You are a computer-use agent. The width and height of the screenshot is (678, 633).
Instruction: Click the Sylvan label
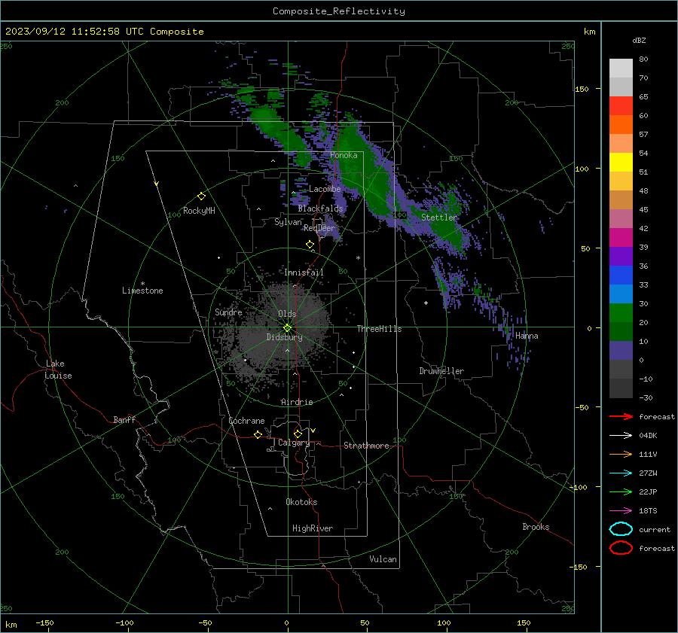(x=288, y=222)
